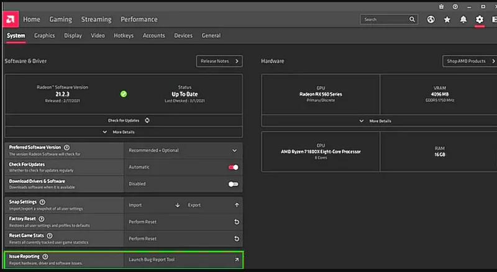Image resolution: width=497 pixels, height=272 pixels.
Task: Click the Up To Date status text
Action: pos(185,94)
